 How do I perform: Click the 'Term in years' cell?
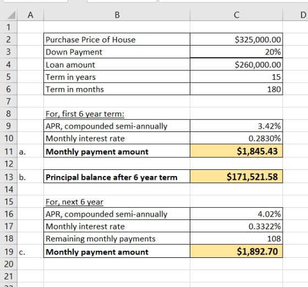point(117,77)
